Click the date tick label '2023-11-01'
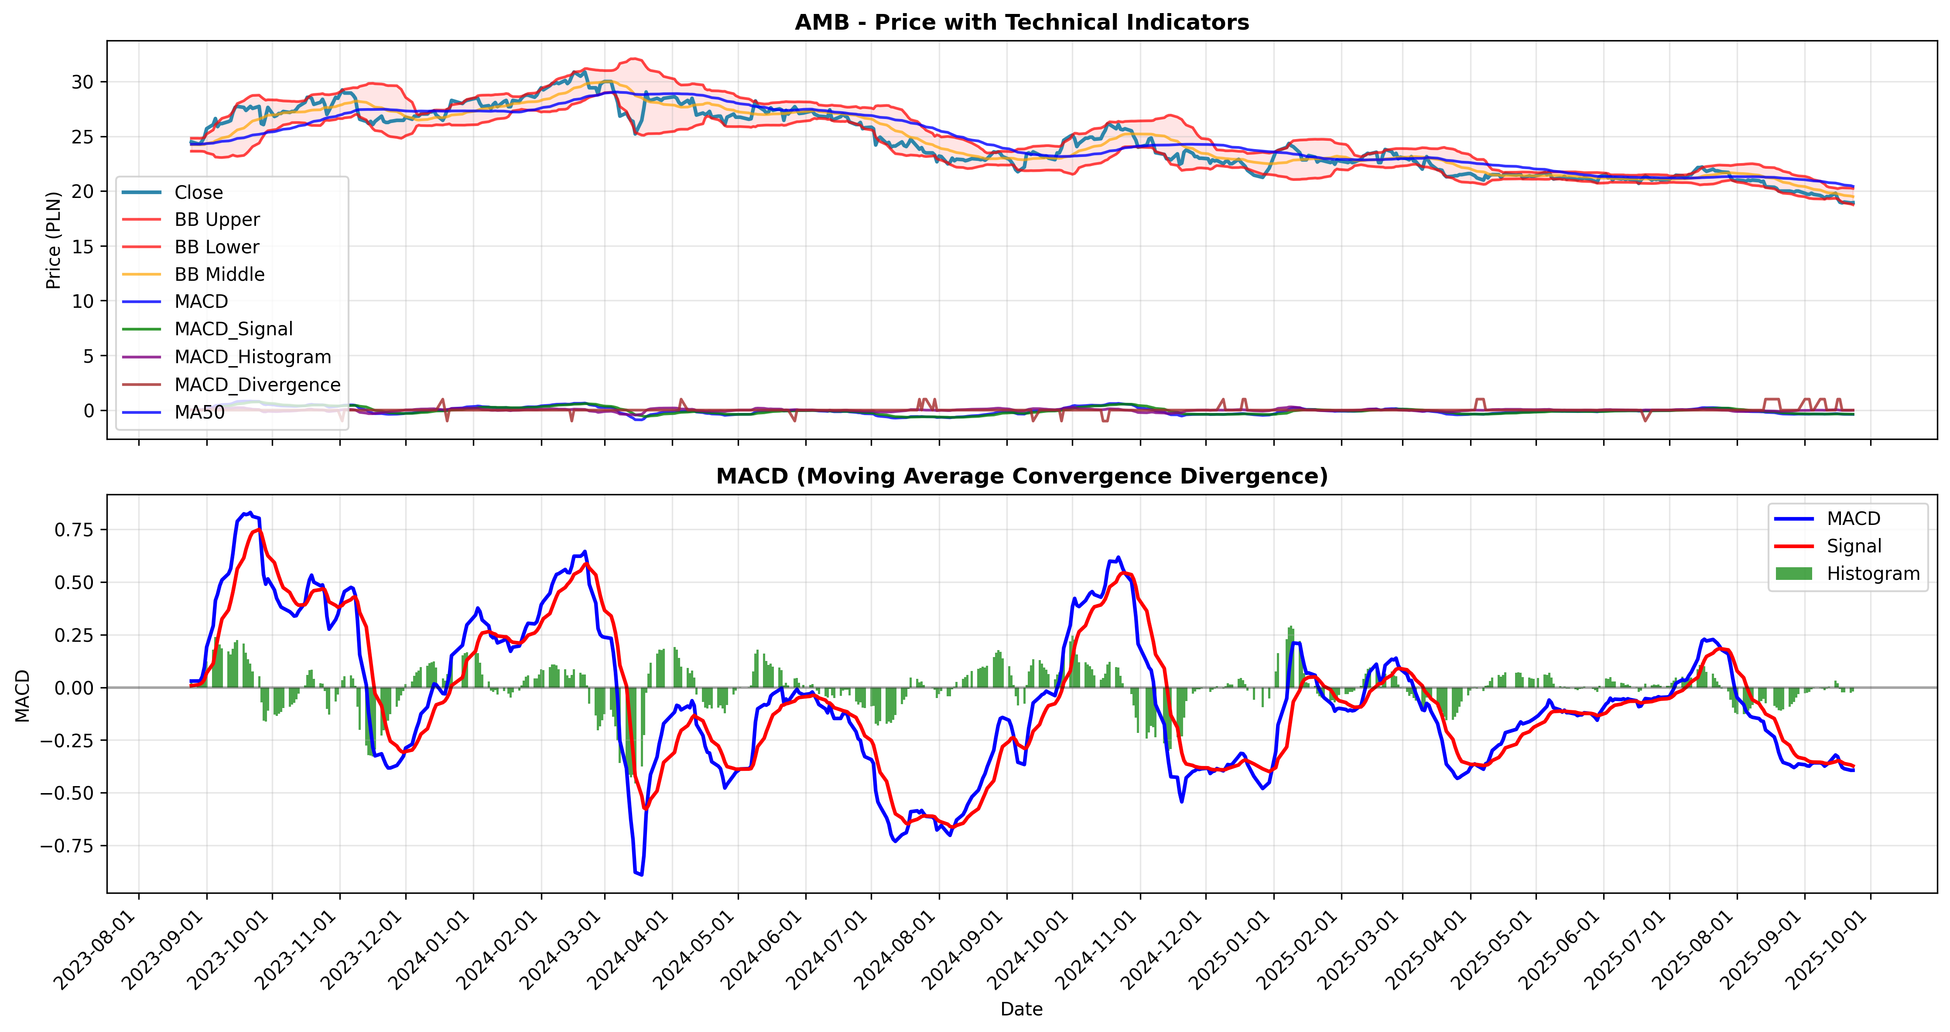Image resolution: width=1950 pixels, height=1032 pixels. (295, 950)
